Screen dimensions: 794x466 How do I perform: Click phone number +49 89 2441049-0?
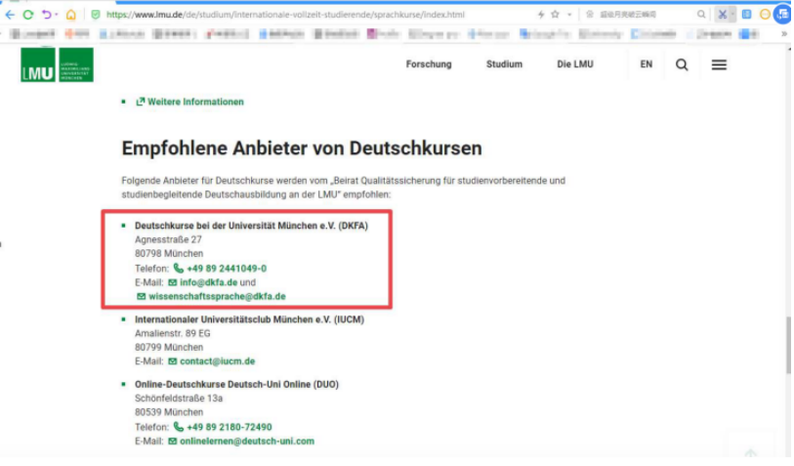coord(221,269)
